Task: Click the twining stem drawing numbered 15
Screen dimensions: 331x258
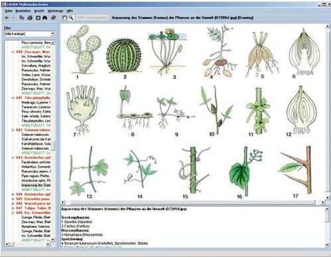Action: click(194, 170)
